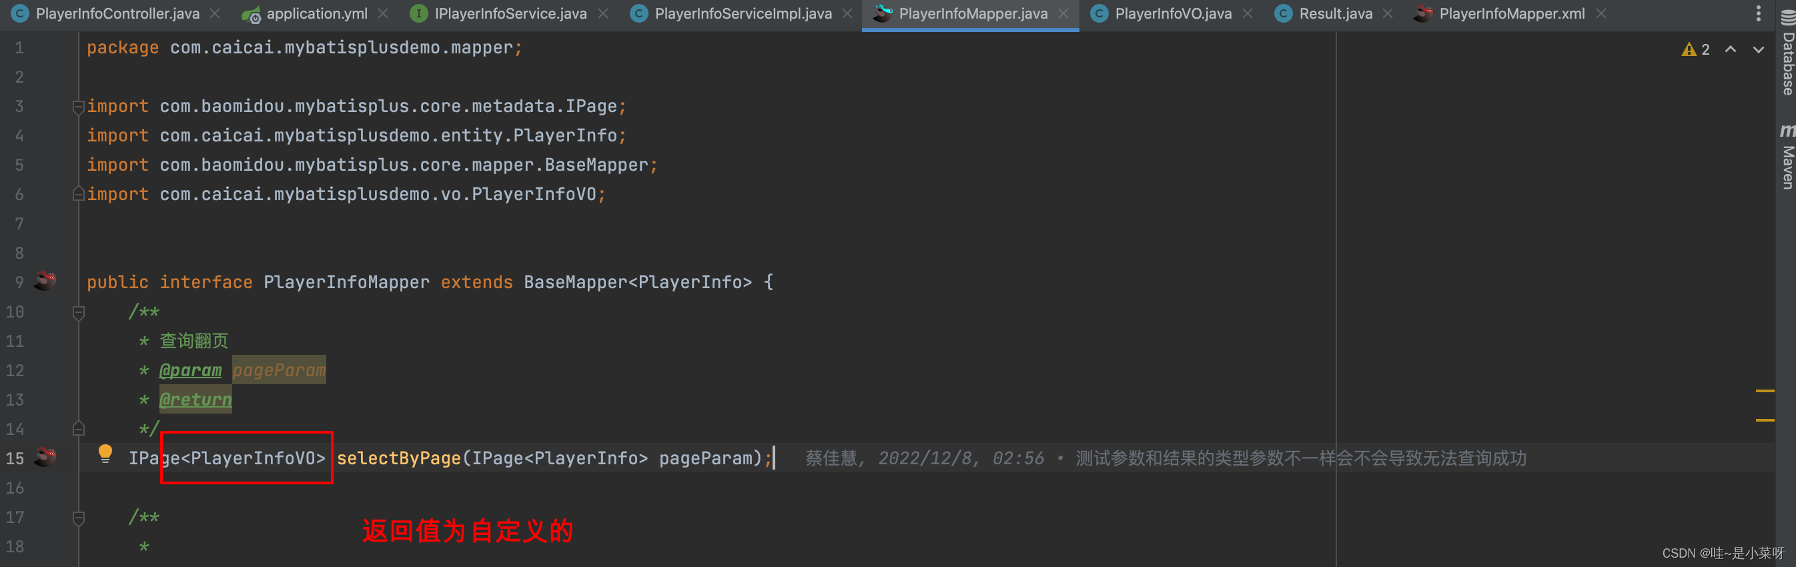
Task: Click line number 9 in the gutter
Action: coord(19,282)
